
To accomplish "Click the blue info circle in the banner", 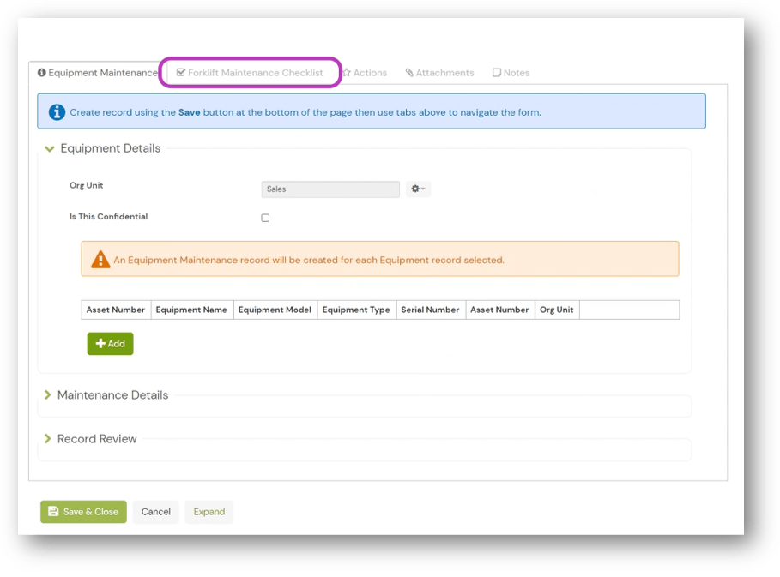I will tap(57, 111).
